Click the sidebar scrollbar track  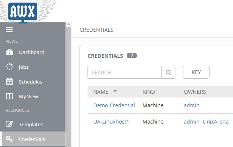coord(69,87)
